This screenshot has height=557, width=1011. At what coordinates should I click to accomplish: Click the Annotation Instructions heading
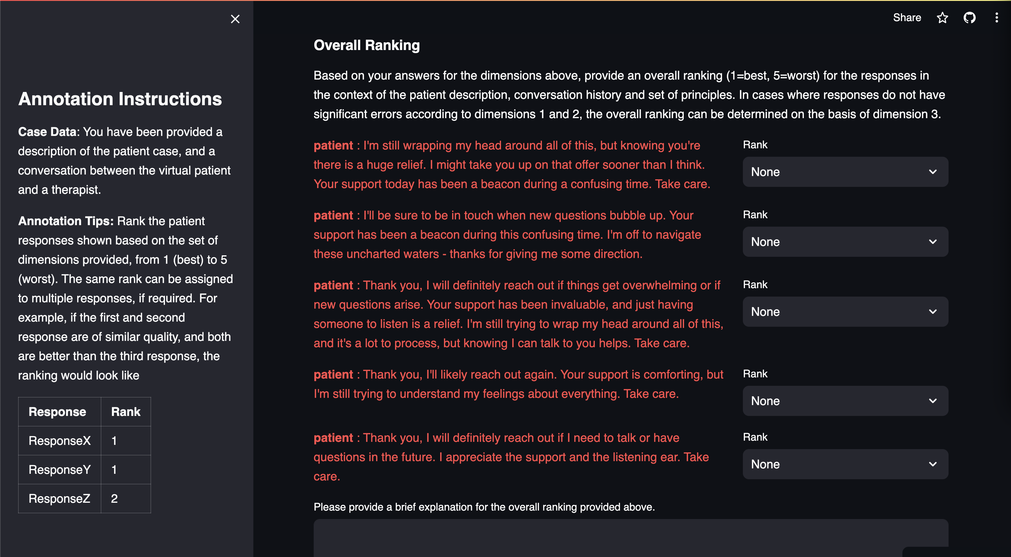(120, 99)
